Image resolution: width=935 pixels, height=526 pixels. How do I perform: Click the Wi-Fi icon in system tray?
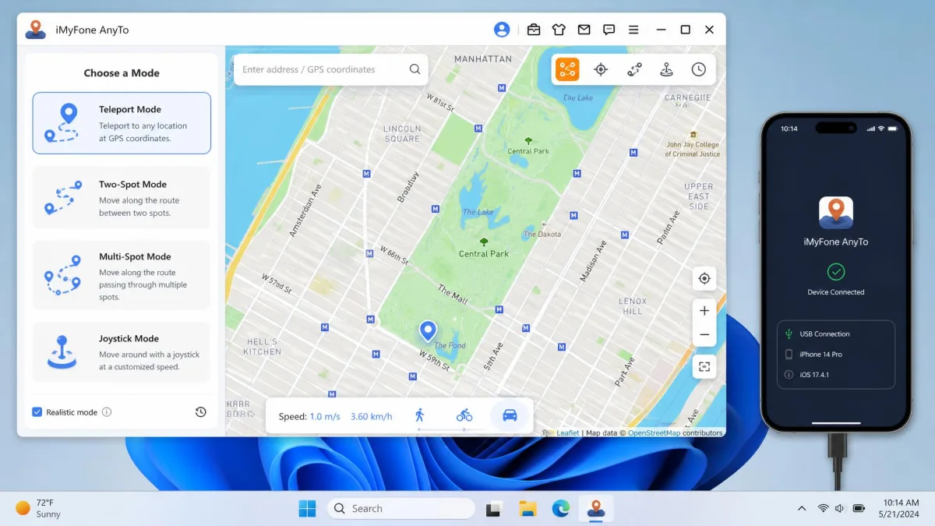(x=823, y=509)
